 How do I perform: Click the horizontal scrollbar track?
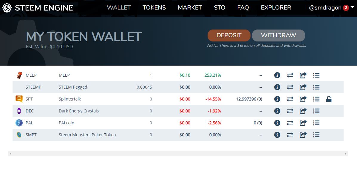(178, 154)
